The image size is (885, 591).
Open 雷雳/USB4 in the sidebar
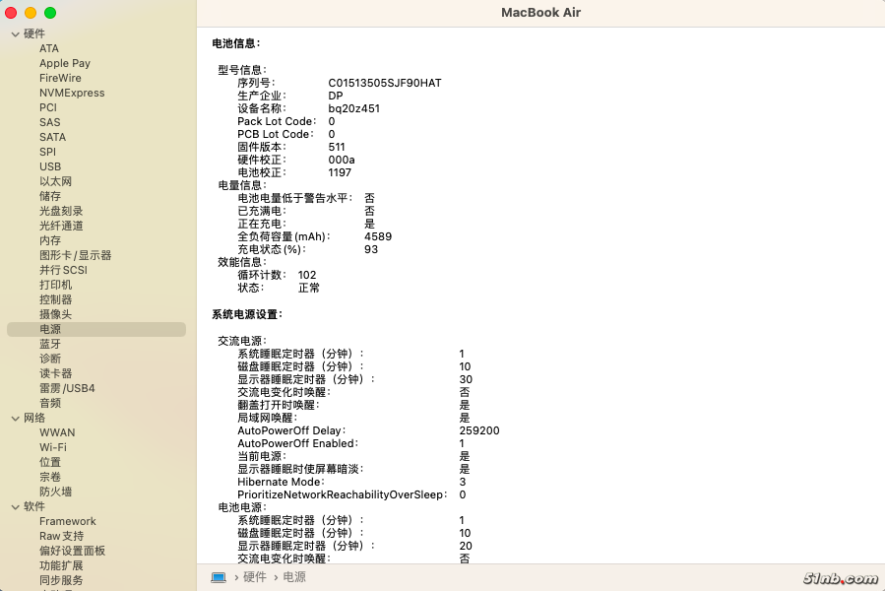tap(67, 388)
